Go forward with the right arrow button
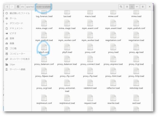The height and width of the screenshot is (117, 159). click(x=12, y=7)
